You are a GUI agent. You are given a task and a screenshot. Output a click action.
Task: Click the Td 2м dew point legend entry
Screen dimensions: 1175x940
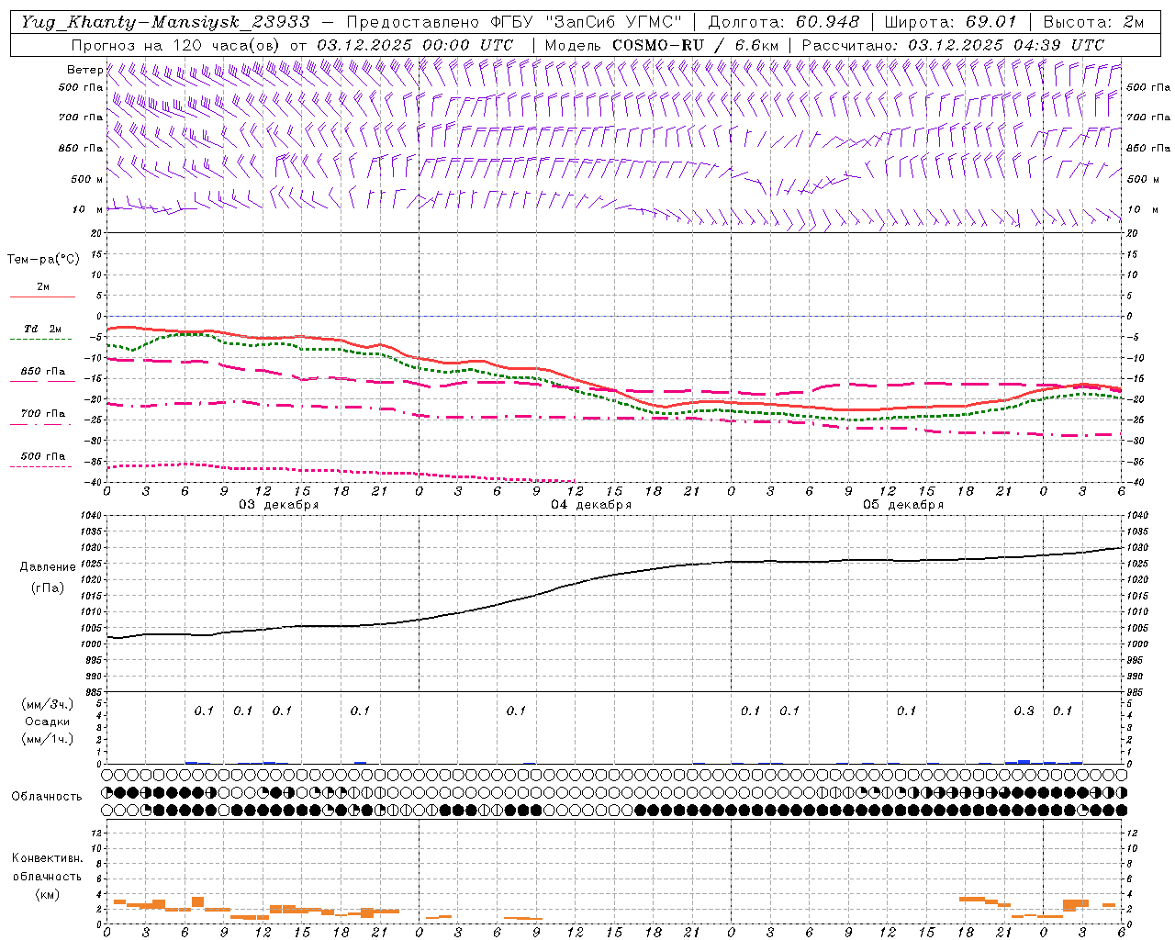42,329
